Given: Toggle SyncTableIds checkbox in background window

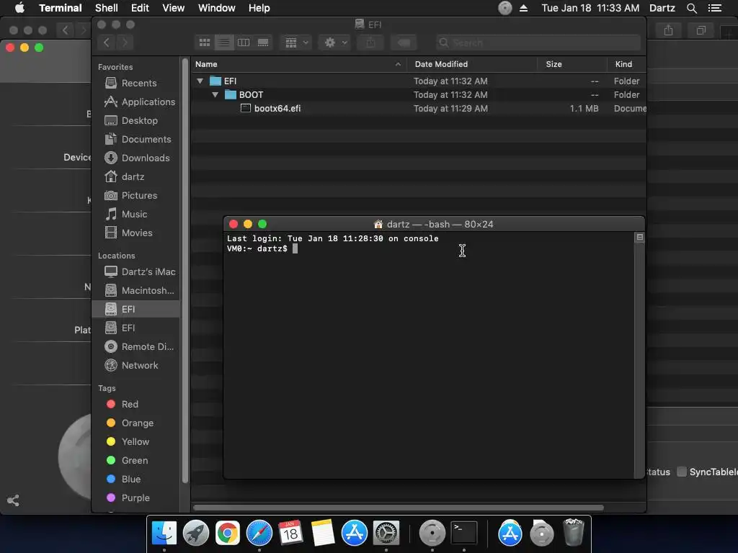Looking at the screenshot, I should pyautogui.click(x=682, y=472).
